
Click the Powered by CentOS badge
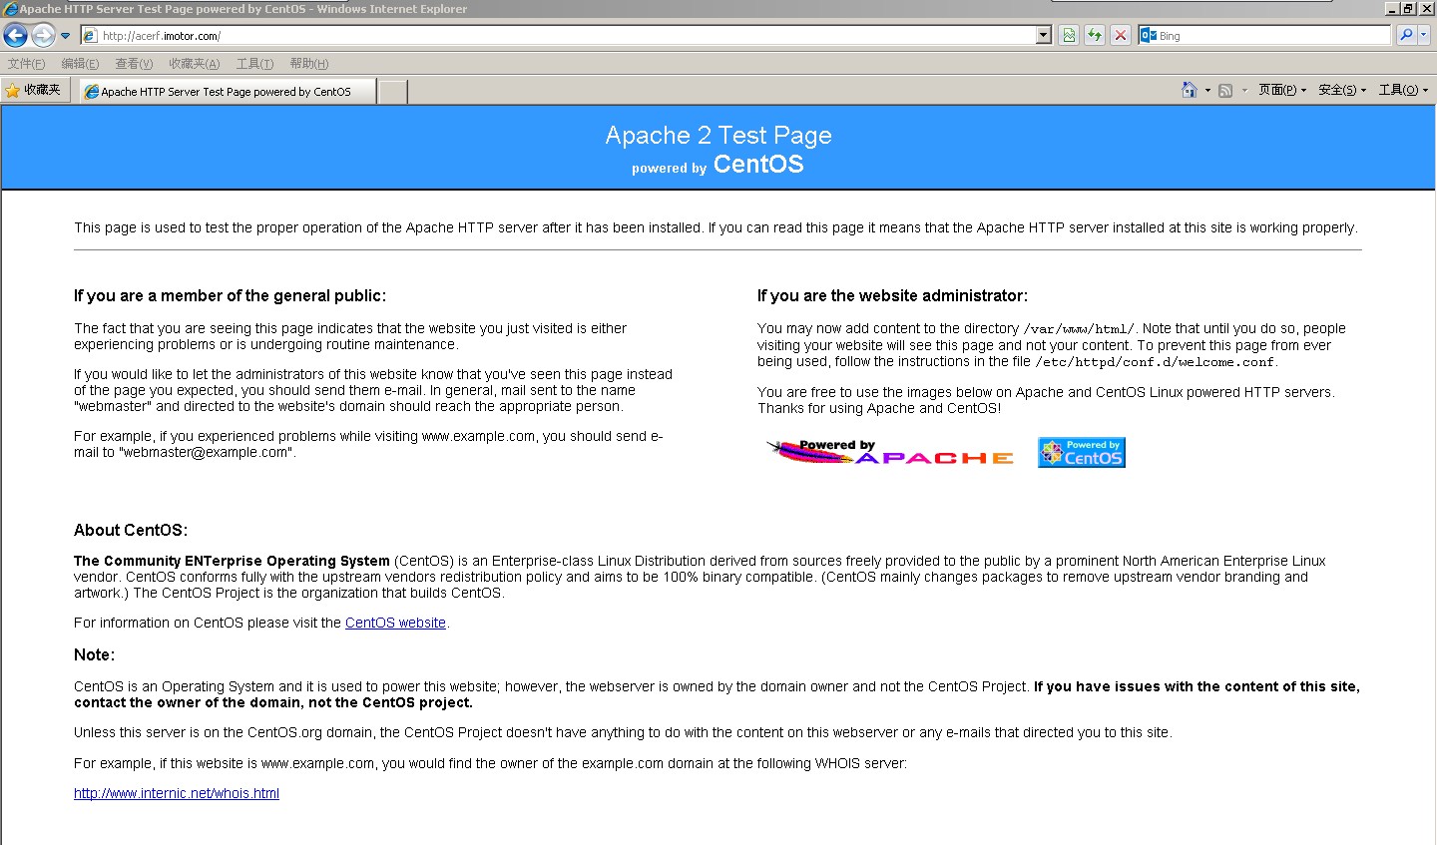1082,452
